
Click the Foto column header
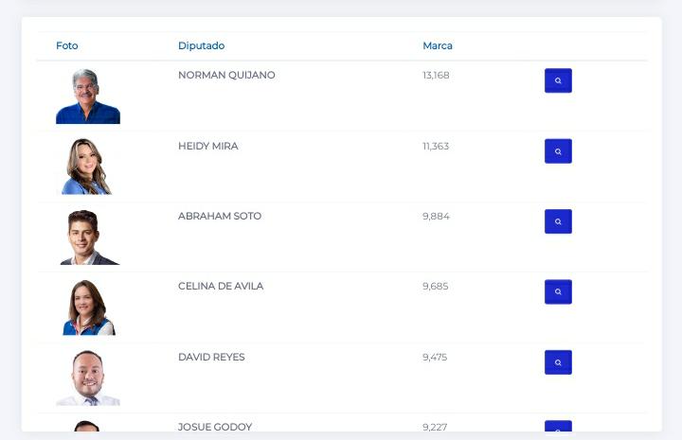(67, 45)
